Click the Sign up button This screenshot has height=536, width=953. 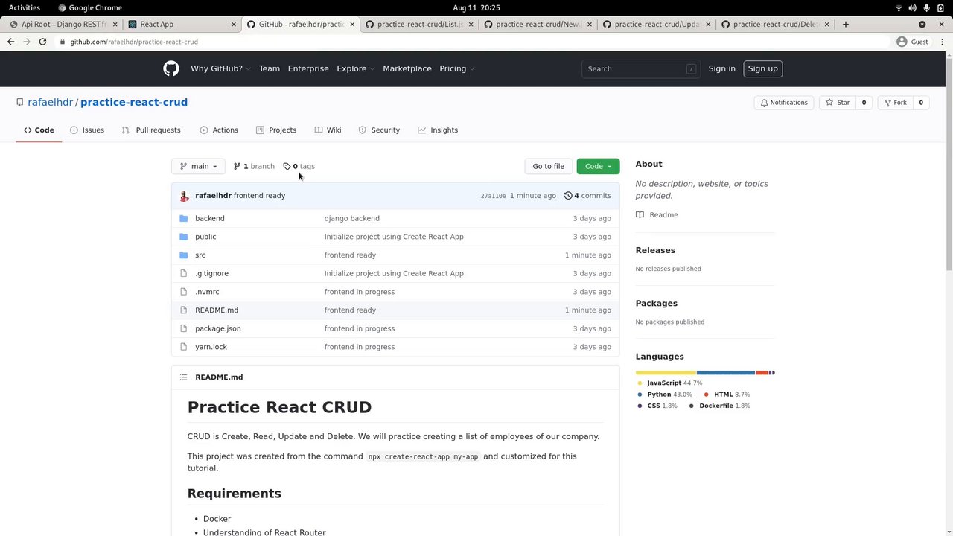click(762, 68)
